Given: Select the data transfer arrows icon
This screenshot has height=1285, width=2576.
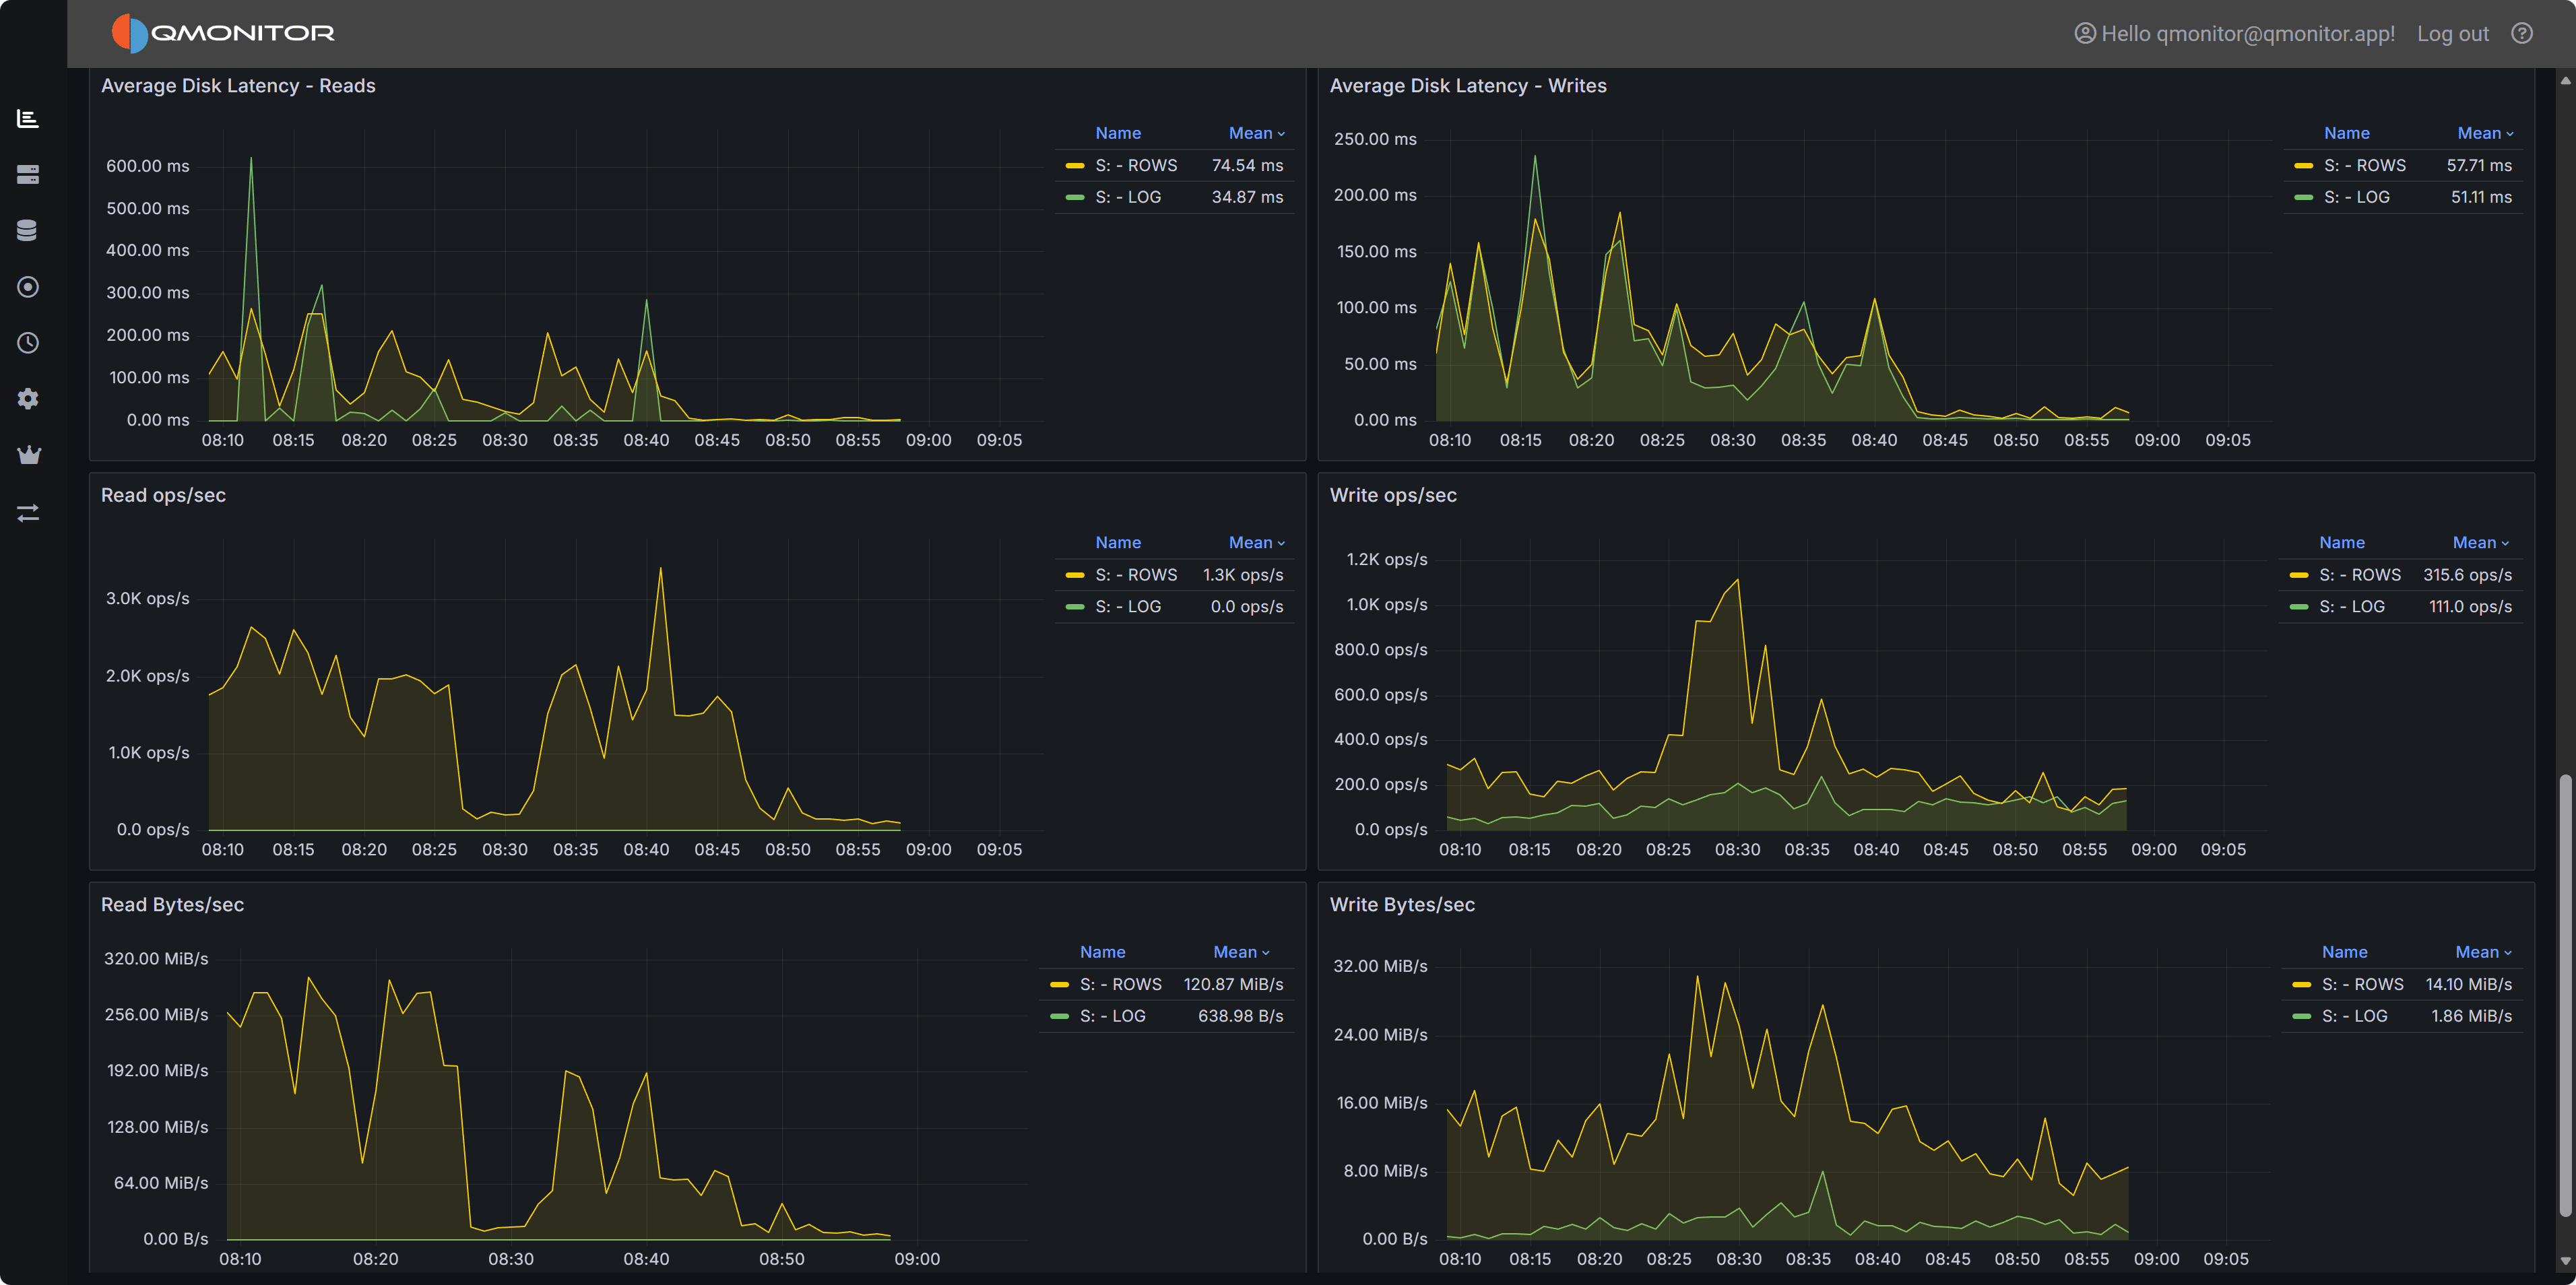Looking at the screenshot, I should (28, 513).
